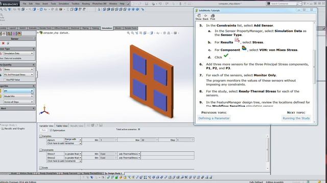
Task: Open Stress1 is greater than dropdown
Action: (73, 154)
